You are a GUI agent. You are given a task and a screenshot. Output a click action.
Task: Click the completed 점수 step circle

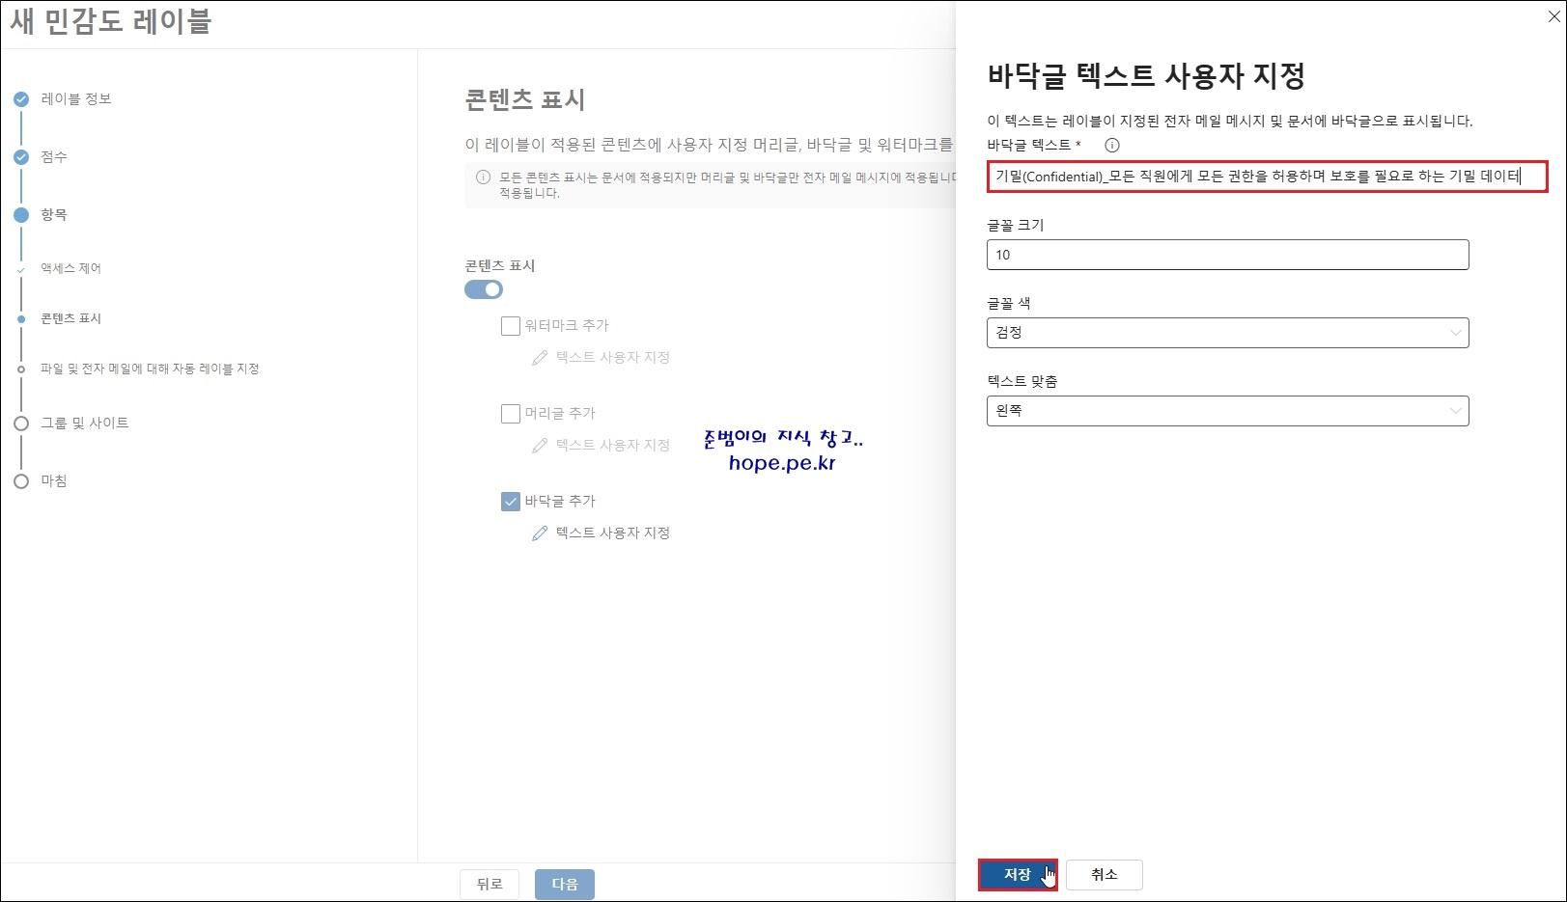pyautogui.click(x=21, y=157)
